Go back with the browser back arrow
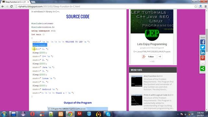The height and width of the screenshot is (117, 208). (3, 6)
